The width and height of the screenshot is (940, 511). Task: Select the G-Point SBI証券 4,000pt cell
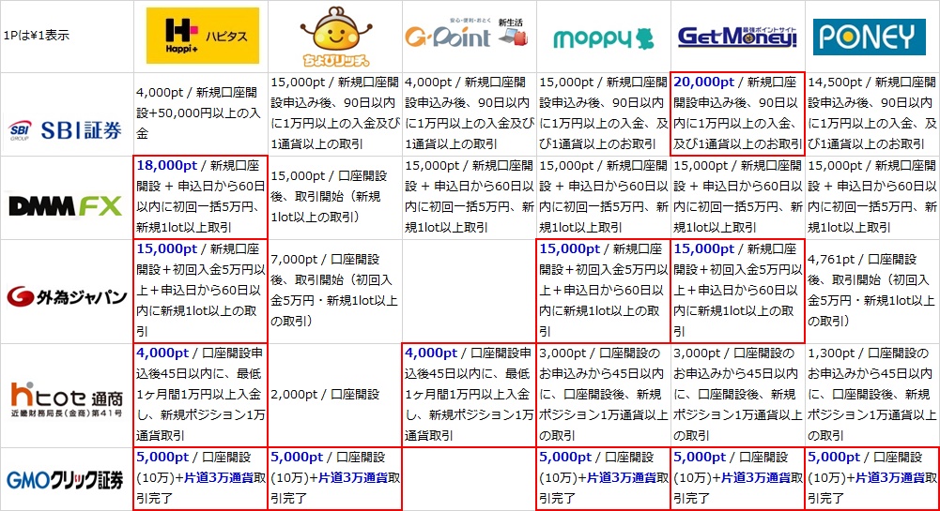coord(470,114)
